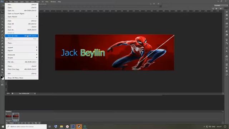This screenshot has width=229, height=129.
Task: Open the Window menu
Action: tap(53, 1)
